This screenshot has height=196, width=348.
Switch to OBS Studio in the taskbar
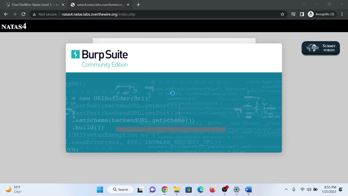coord(225,189)
